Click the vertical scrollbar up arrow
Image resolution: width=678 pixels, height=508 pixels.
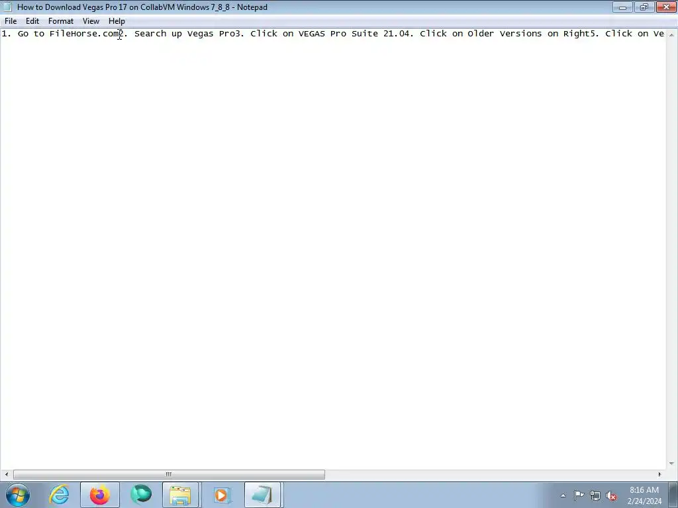point(671,34)
